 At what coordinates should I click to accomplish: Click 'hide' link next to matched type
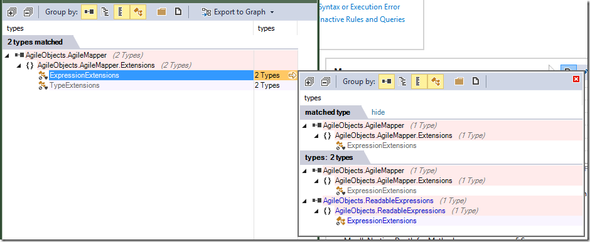(x=378, y=112)
